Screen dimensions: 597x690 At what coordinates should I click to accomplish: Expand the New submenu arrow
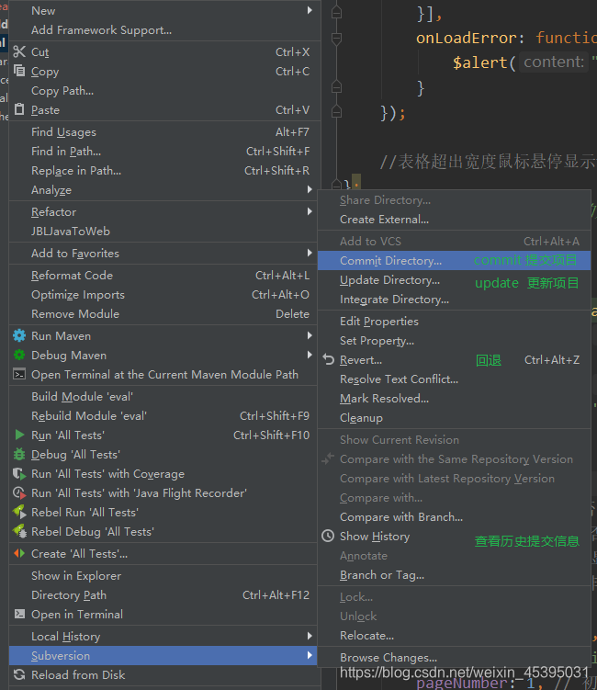point(310,10)
